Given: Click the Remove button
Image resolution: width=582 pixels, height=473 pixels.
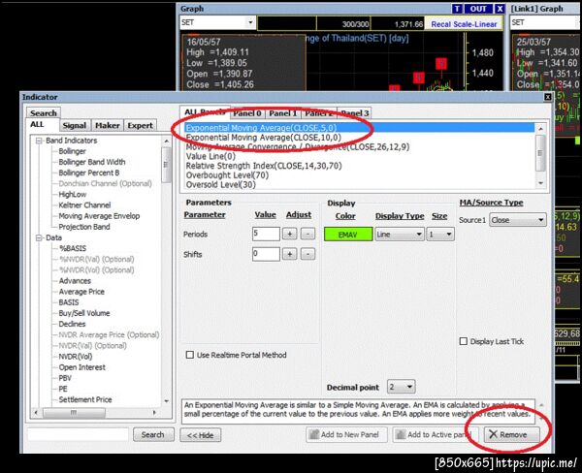Looking at the screenshot, I should click(512, 434).
